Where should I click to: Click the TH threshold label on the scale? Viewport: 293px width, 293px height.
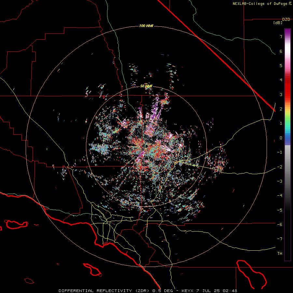280,254
